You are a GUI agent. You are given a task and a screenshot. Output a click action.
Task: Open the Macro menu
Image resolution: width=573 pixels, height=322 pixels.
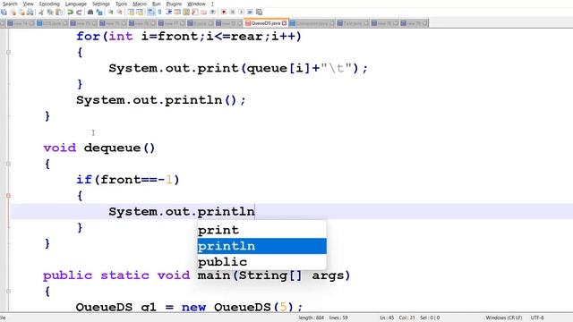140,4
